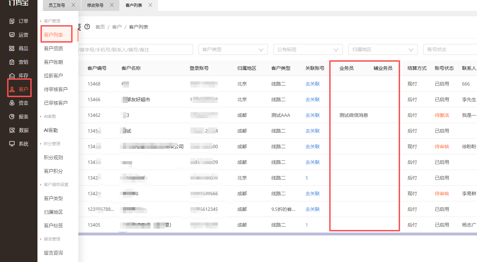This screenshot has height=262, width=477.
Task: Click the 运营 sidebar icon
Action: (12, 35)
